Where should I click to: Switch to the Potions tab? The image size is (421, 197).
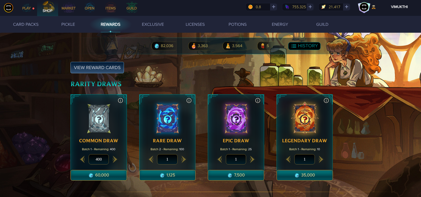point(237,24)
